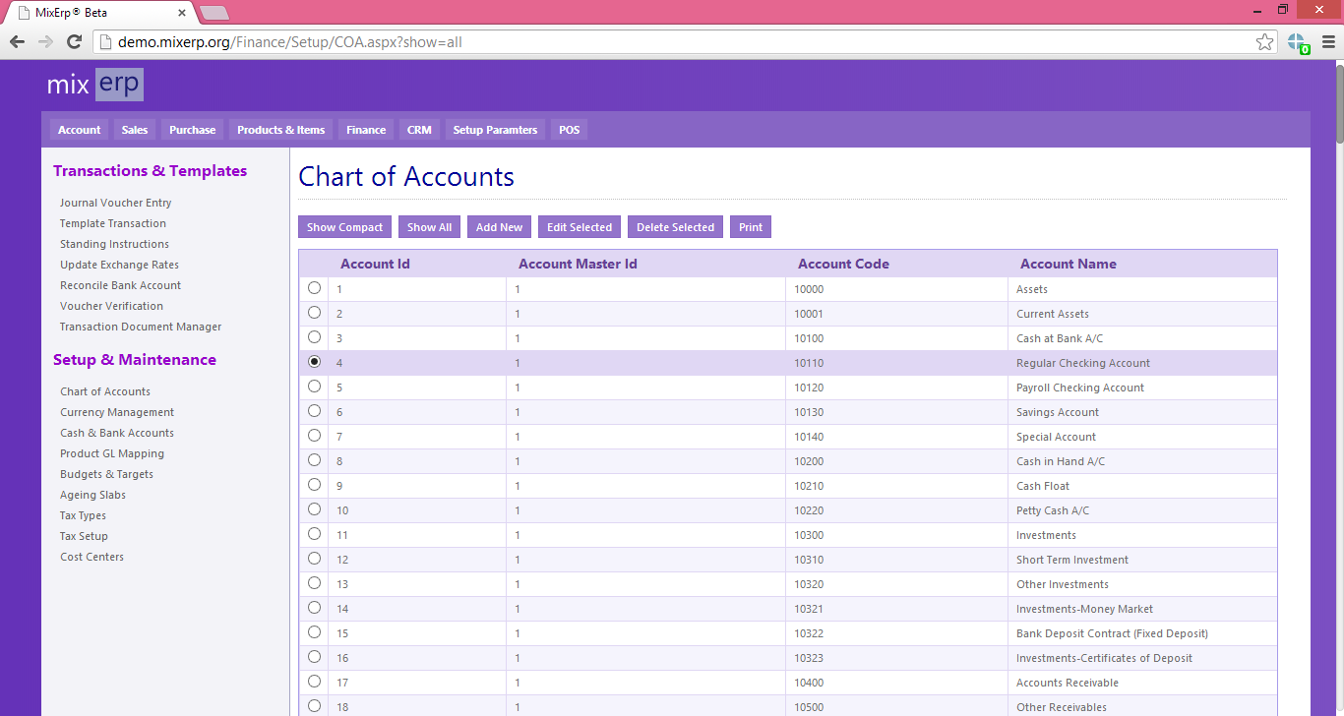
Task: Bookmark page using the star icon
Action: click(1265, 42)
